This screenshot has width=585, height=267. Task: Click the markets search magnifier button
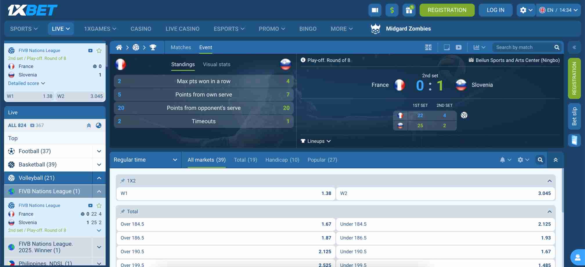(x=540, y=160)
